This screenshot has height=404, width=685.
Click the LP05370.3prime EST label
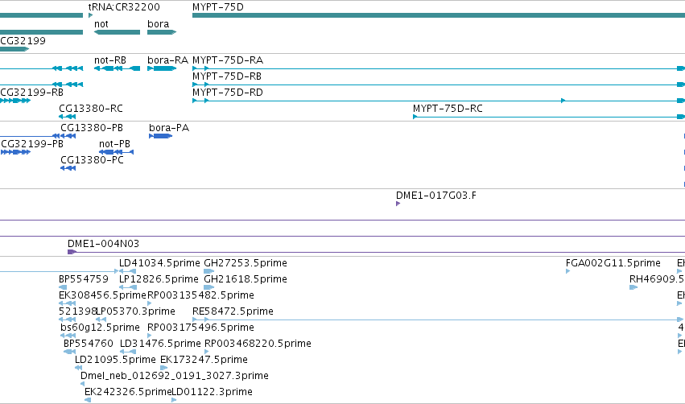coord(135,311)
